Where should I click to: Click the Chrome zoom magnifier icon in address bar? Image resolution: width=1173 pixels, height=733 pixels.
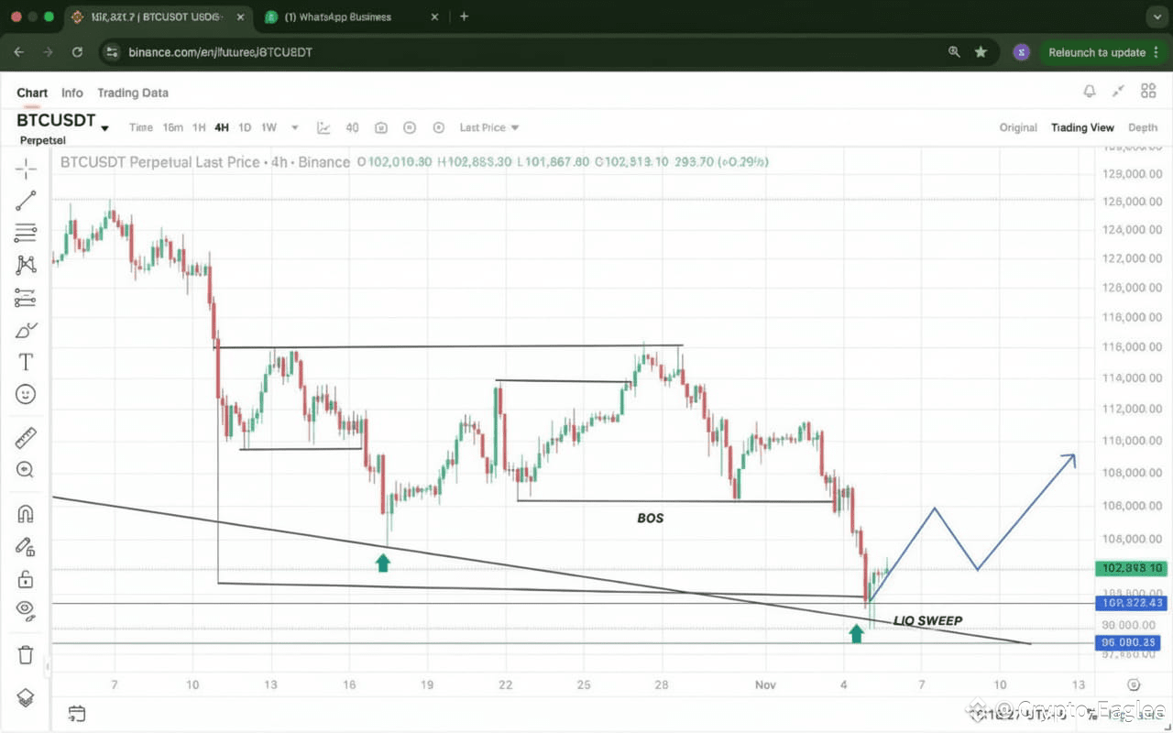point(954,52)
